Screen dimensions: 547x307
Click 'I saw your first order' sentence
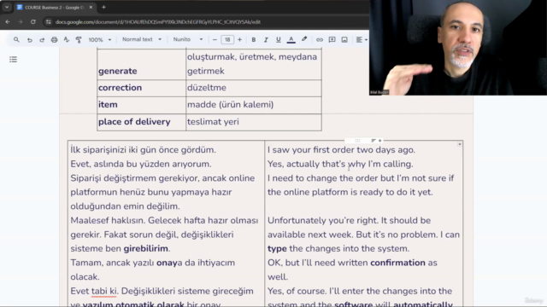coord(341,150)
